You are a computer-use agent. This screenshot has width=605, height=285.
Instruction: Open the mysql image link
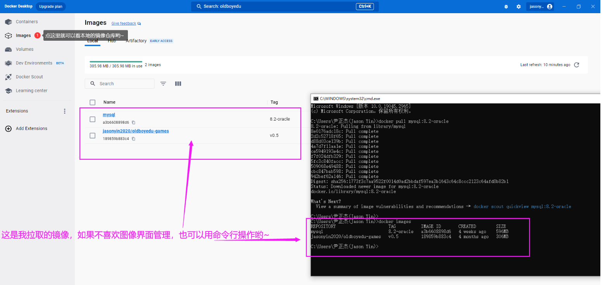pyautogui.click(x=109, y=115)
